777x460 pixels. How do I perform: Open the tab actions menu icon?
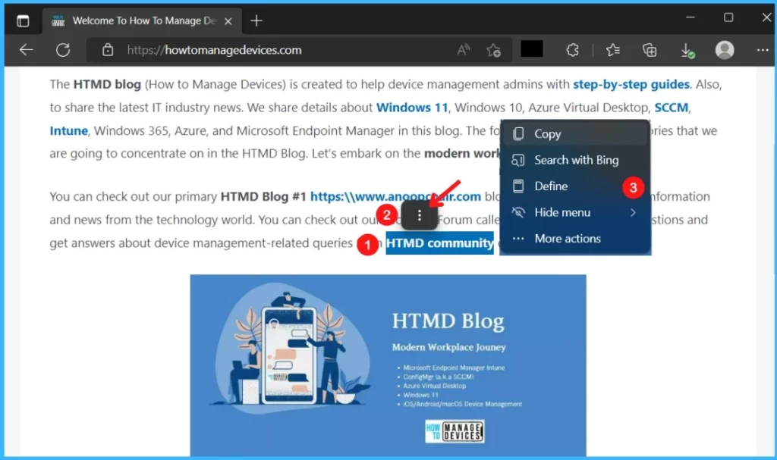pyautogui.click(x=23, y=20)
